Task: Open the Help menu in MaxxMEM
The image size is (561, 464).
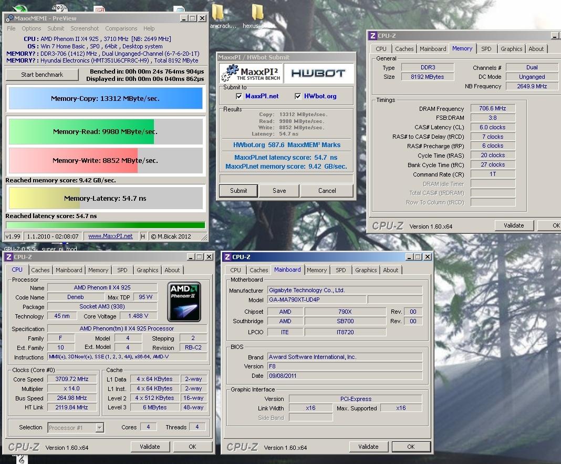Action: 149,28
